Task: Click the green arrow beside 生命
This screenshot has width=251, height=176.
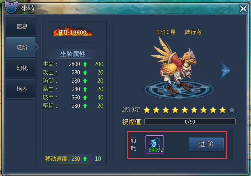Action: point(85,64)
